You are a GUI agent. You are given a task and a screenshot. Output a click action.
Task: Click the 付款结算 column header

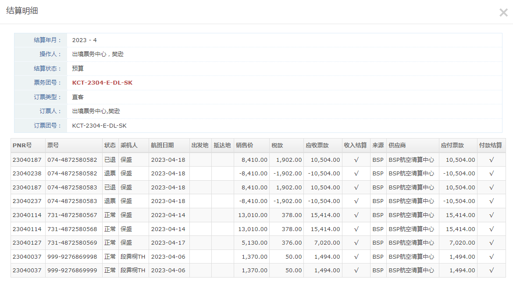click(x=491, y=146)
